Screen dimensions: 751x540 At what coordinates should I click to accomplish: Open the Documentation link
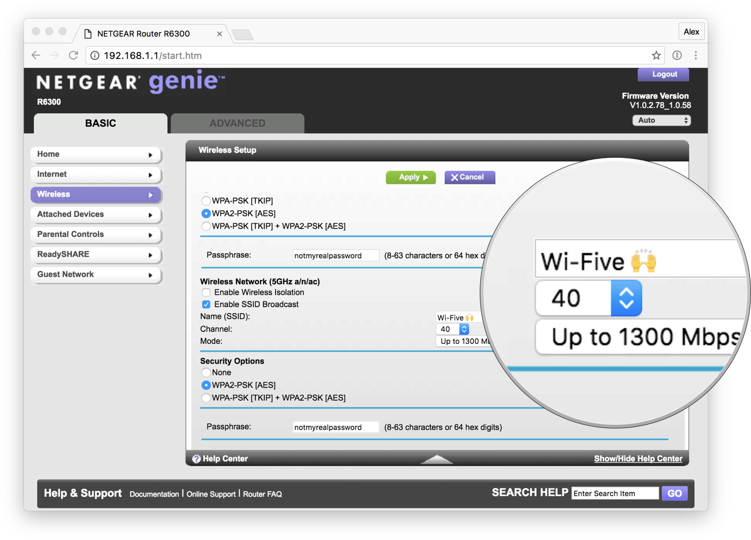[x=154, y=494]
